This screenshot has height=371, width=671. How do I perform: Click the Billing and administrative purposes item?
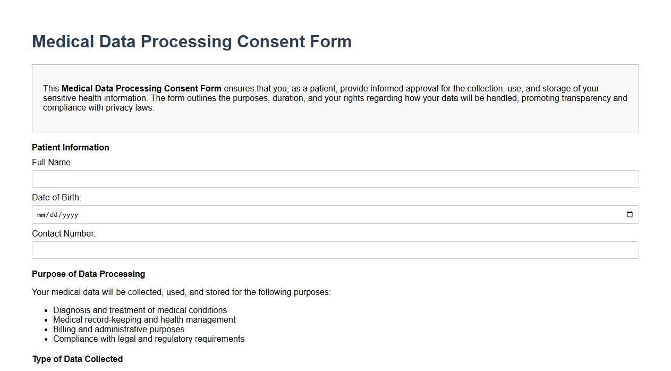[118, 329]
